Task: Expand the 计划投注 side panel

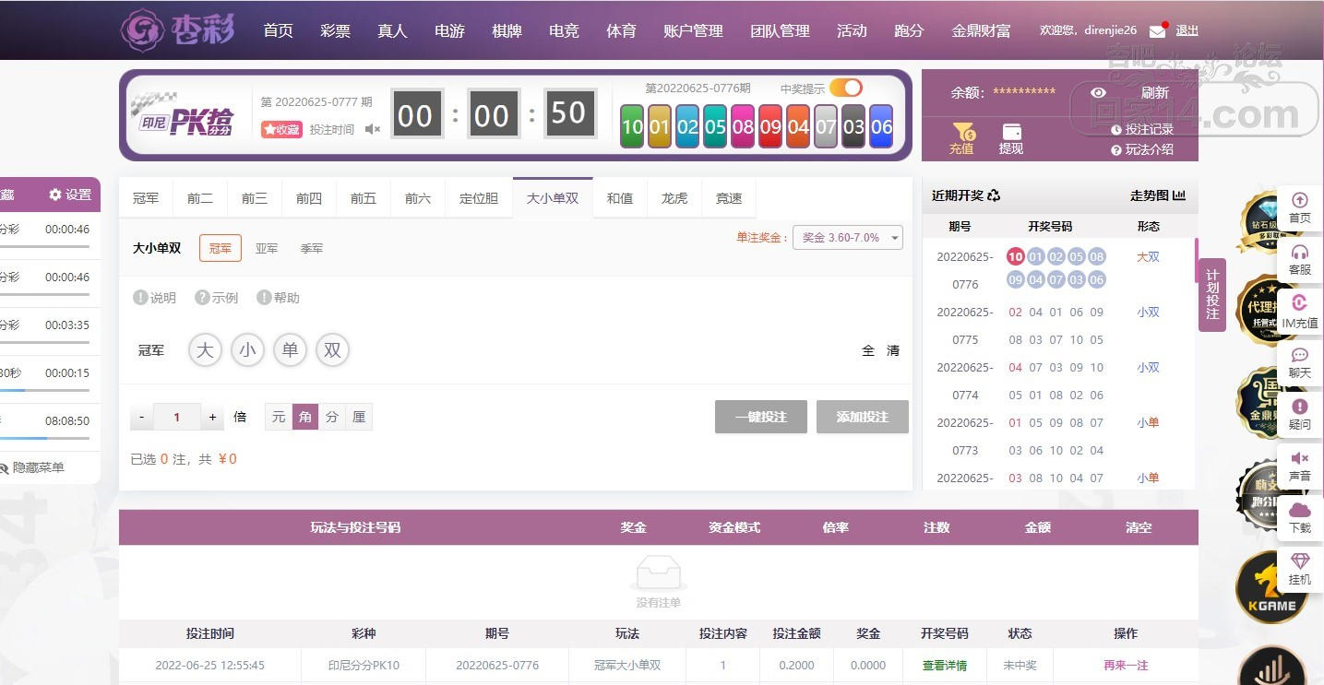Action: pos(1212,294)
